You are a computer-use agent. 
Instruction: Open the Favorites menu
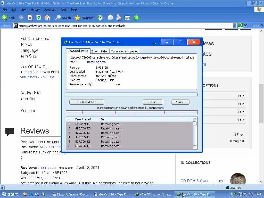click(x=50, y=10)
